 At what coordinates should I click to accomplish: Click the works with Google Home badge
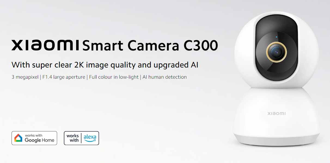pyautogui.click(x=34, y=138)
